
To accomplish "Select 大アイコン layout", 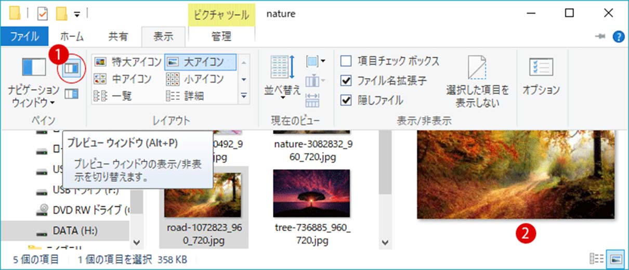I will [201, 62].
